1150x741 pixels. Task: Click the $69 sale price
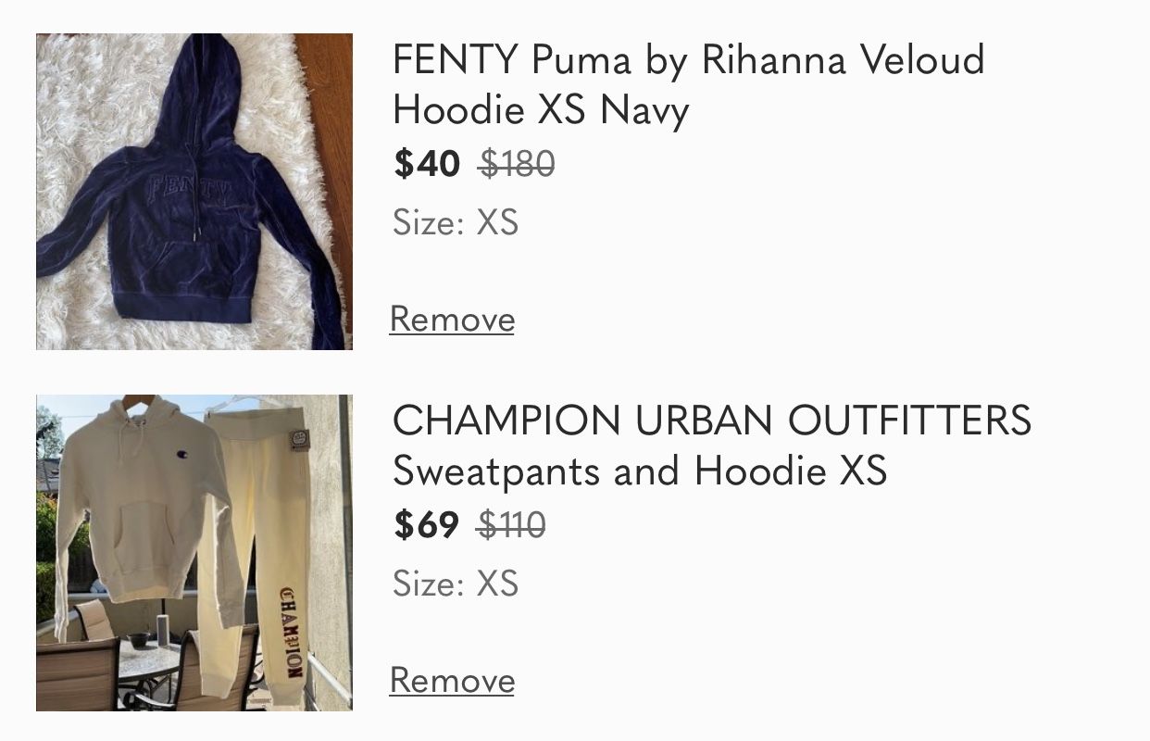point(426,525)
